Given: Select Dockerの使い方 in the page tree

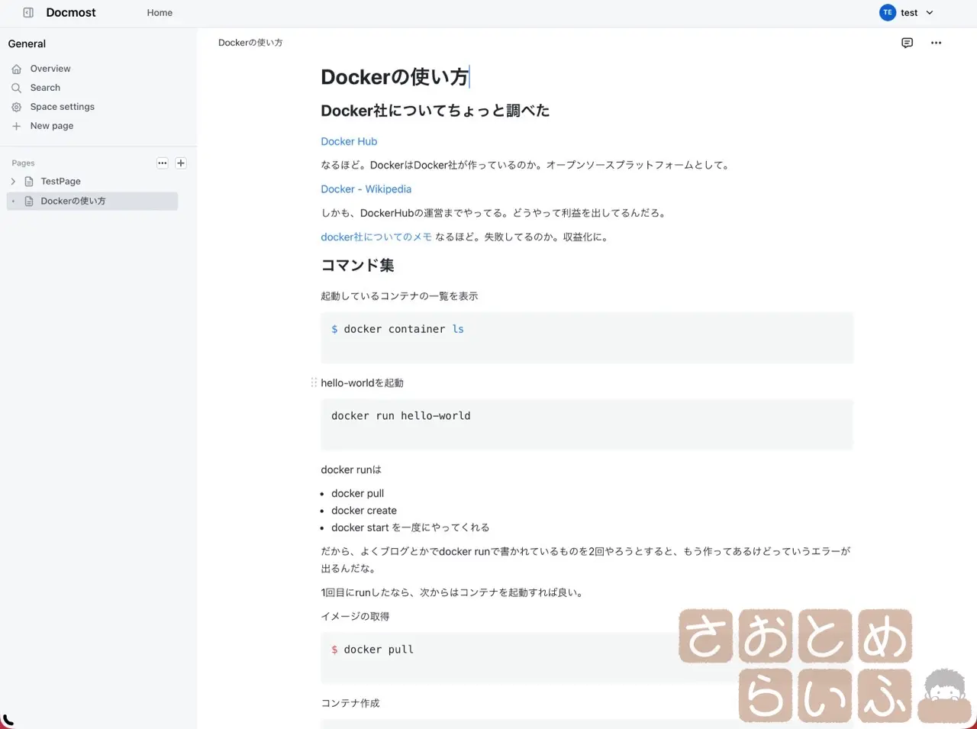Looking at the screenshot, I should click(x=92, y=202).
